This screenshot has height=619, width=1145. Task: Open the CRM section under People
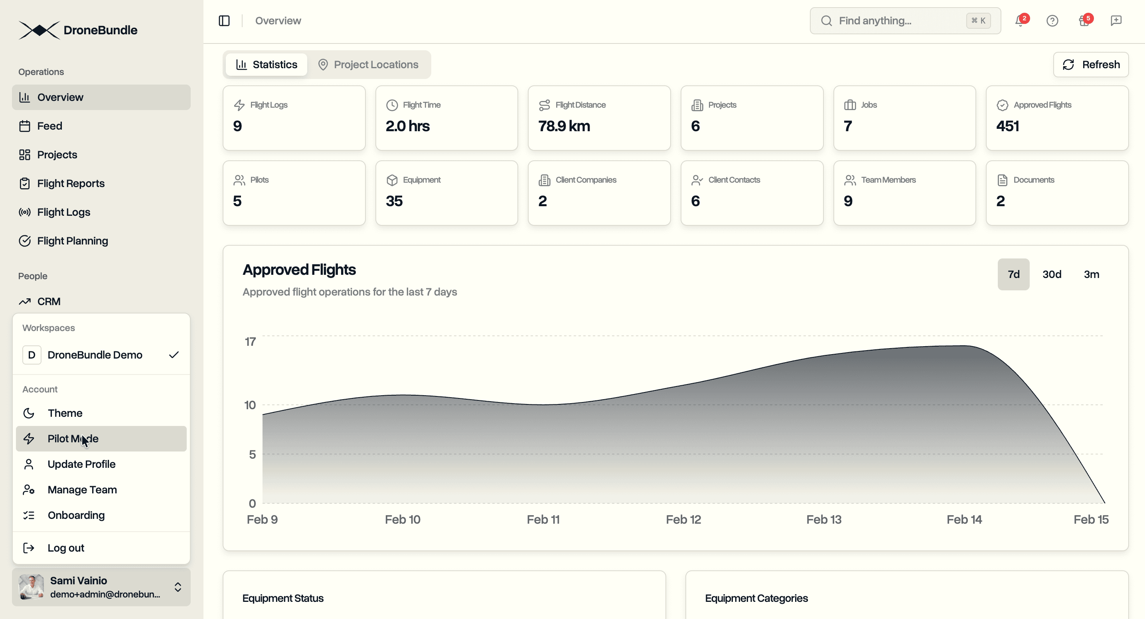coord(49,301)
